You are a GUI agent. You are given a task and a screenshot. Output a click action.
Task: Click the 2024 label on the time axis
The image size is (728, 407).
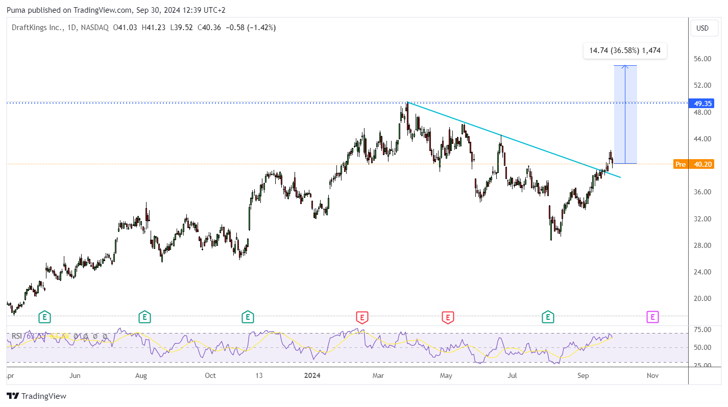pos(312,375)
